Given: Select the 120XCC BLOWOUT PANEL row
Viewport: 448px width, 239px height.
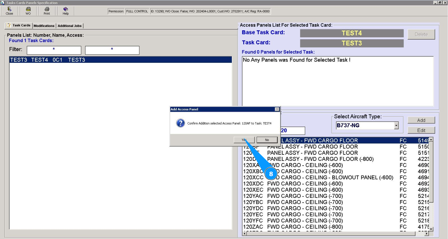Looking at the screenshot, I should (x=335, y=177).
